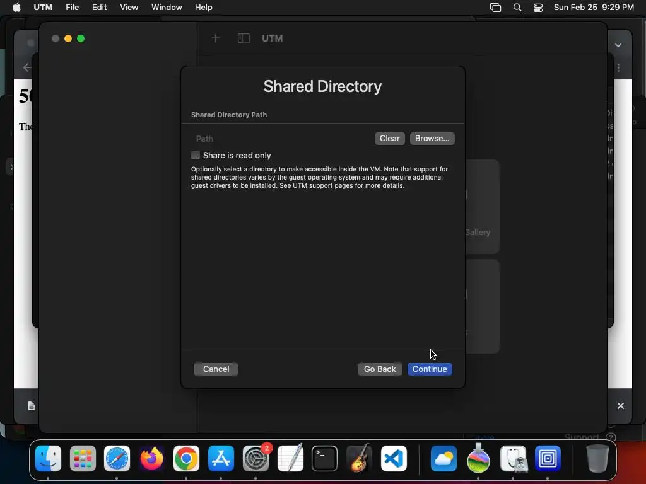Open the View menu
This screenshot has width=646, height=484.
[x=129, y=8]
